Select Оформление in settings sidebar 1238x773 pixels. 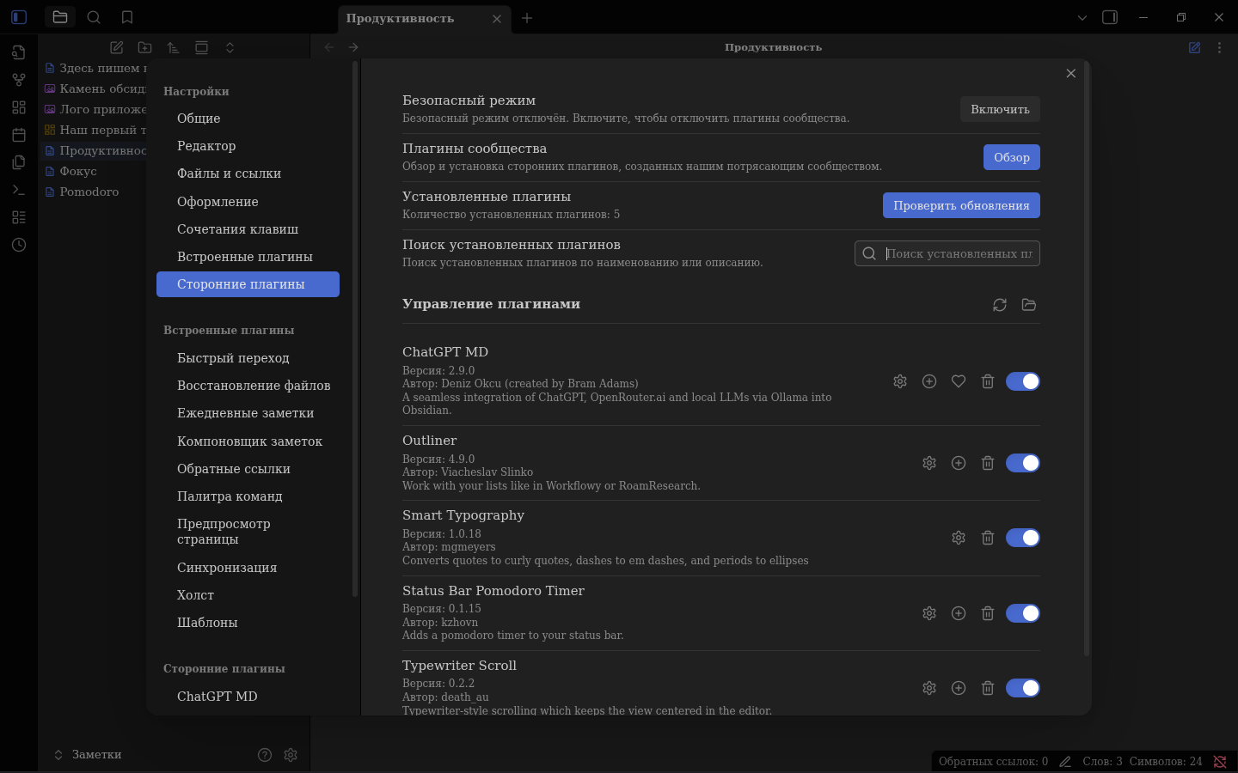click(218, 202)
